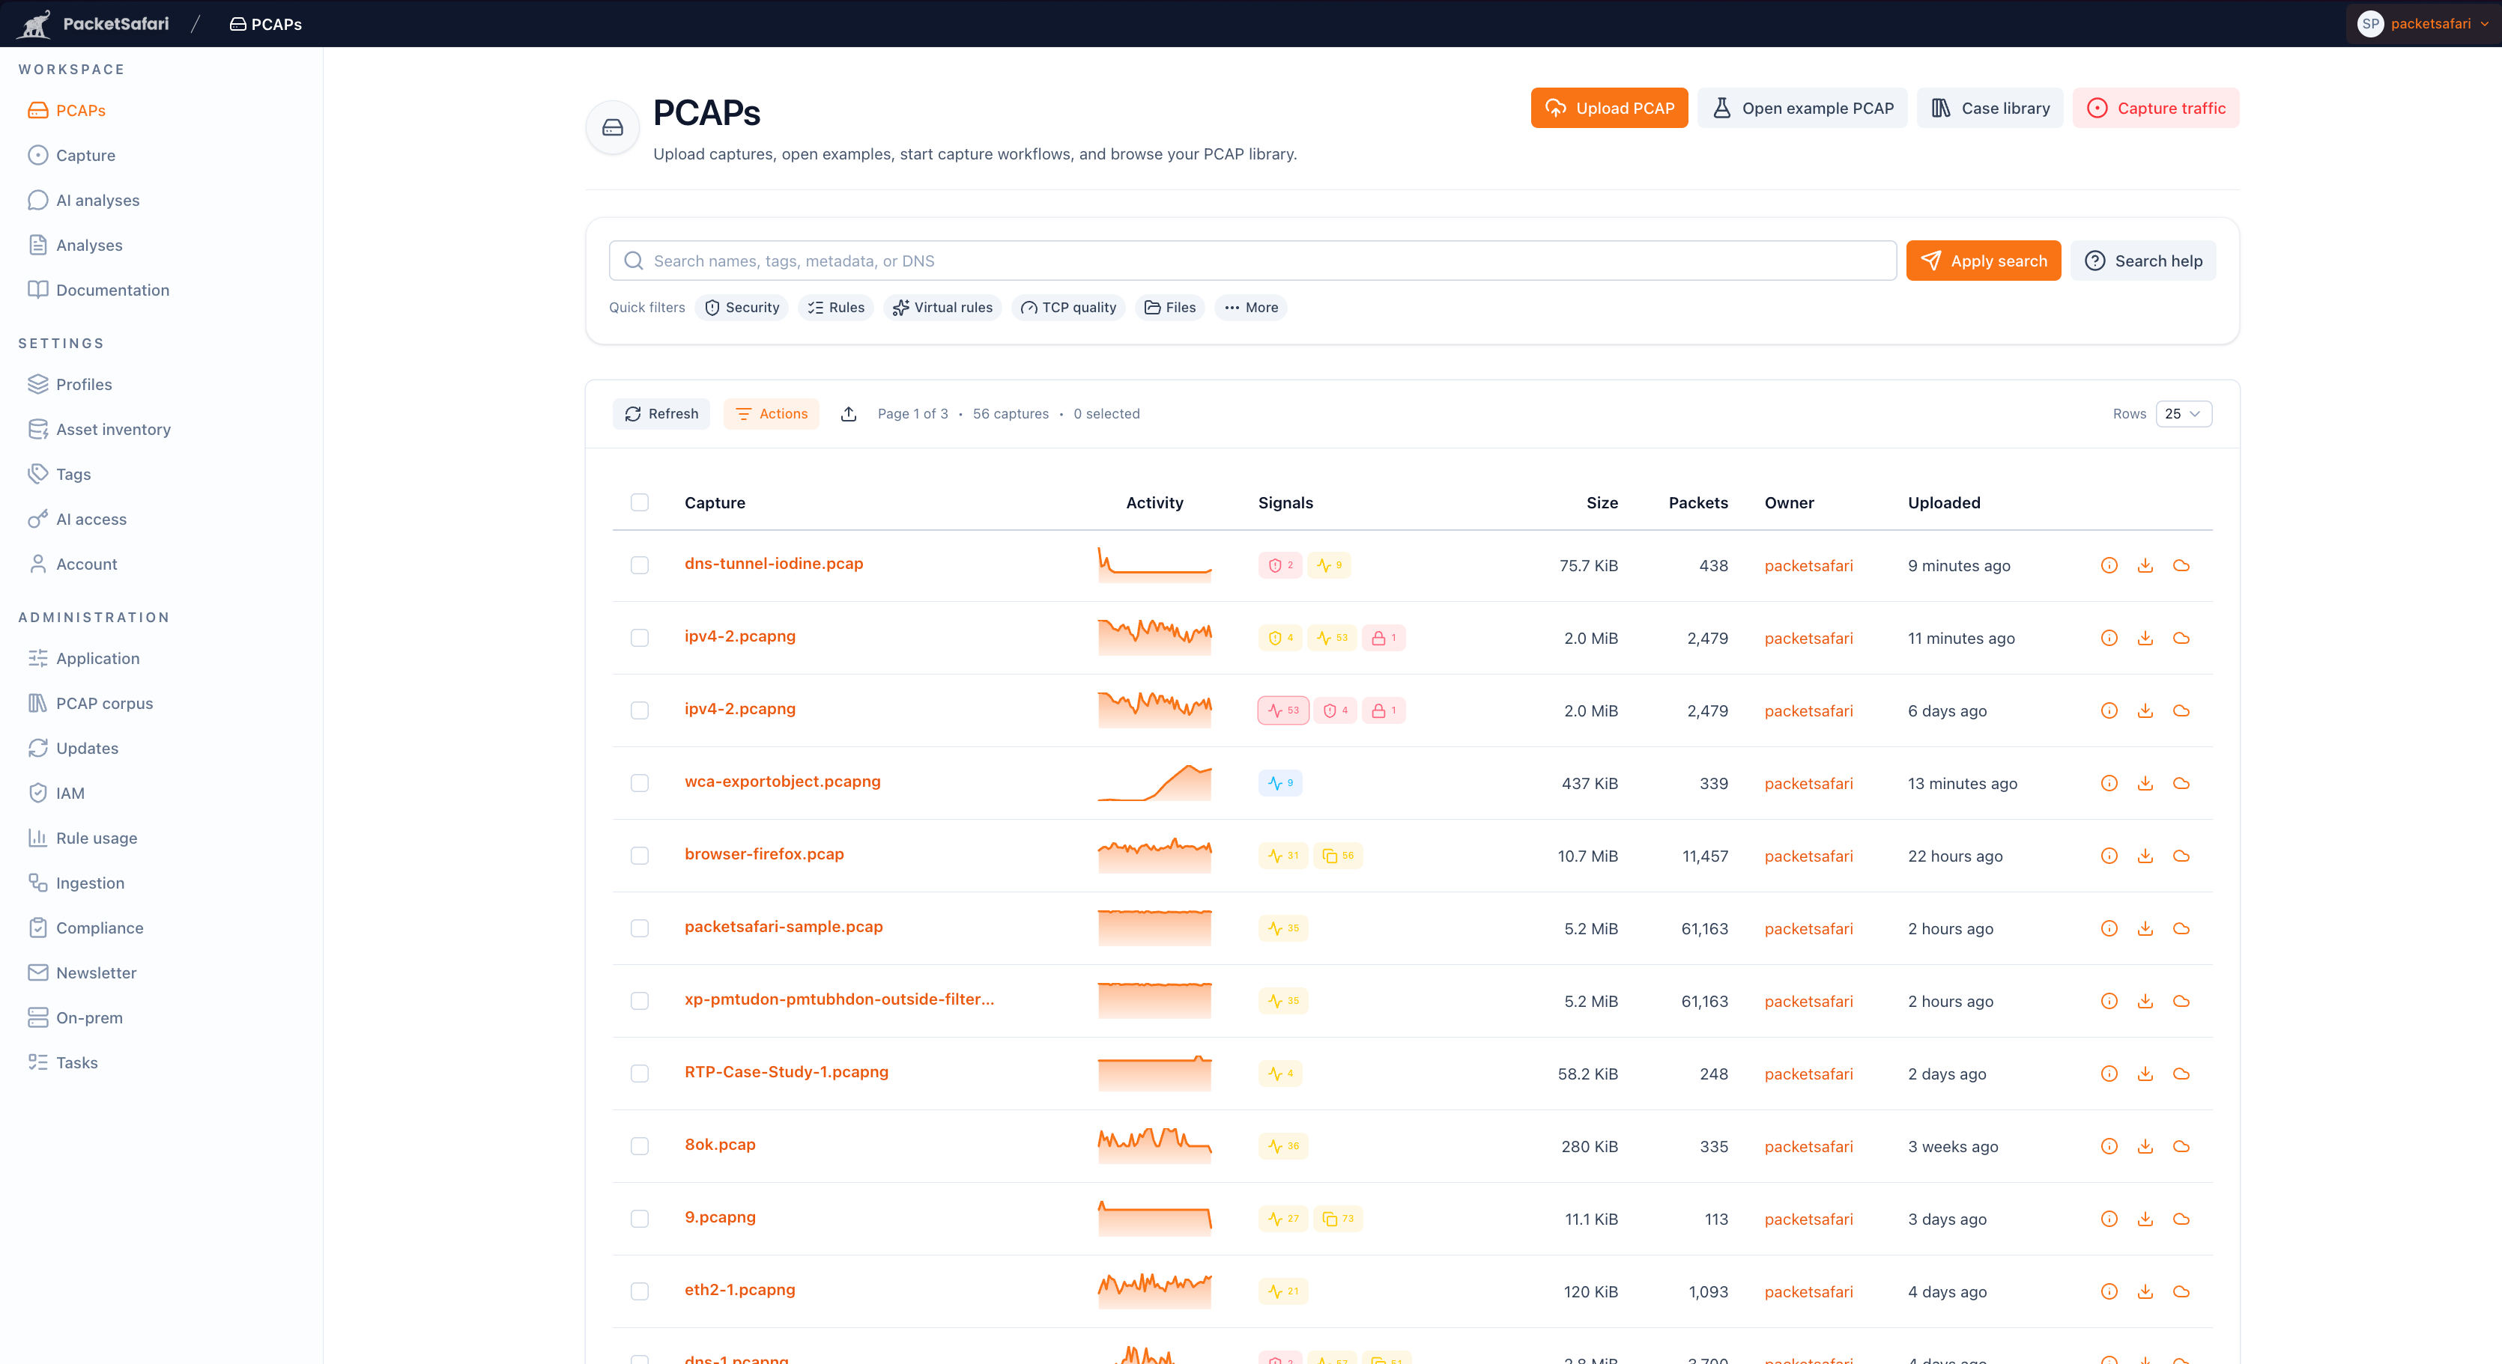Click the Refresh button
Image resolution: width=2502 pixels, height=1364 pixels.
pos(661,413)
